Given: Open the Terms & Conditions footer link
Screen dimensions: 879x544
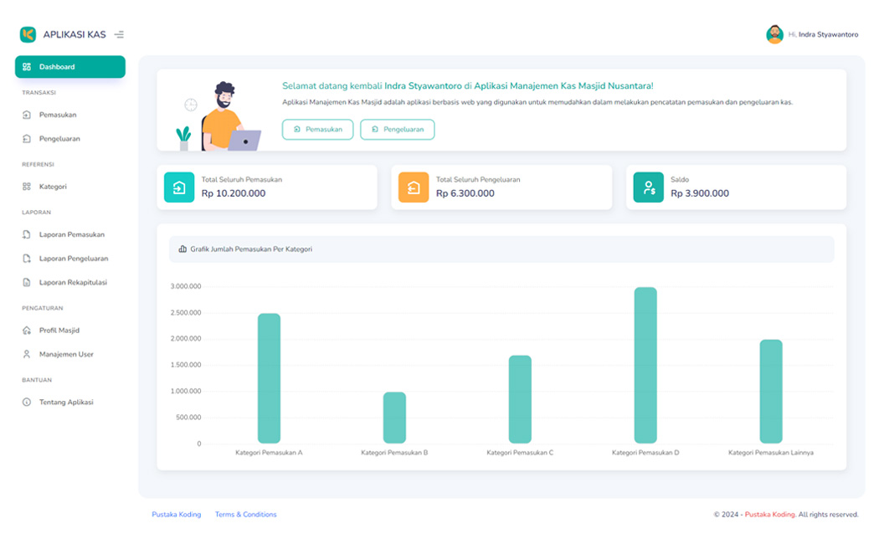Looking at the screenshot, I should pyautogui.click(x=245, y=515).
